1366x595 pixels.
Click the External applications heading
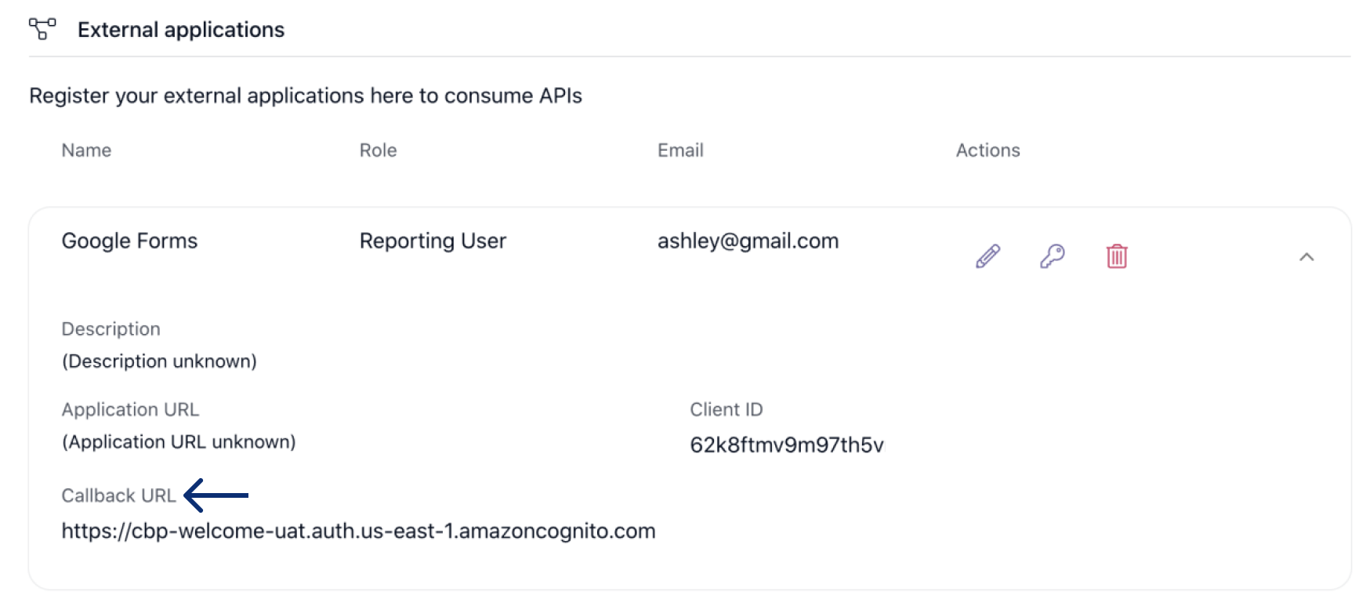(181, 30)
